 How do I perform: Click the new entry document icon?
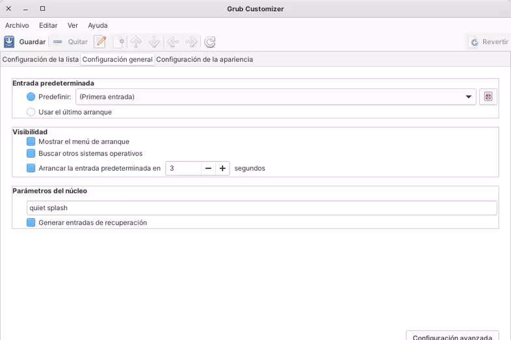point(119,42)
